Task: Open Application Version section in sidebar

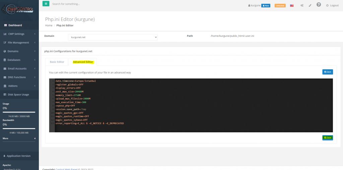Action: (19, 156)
